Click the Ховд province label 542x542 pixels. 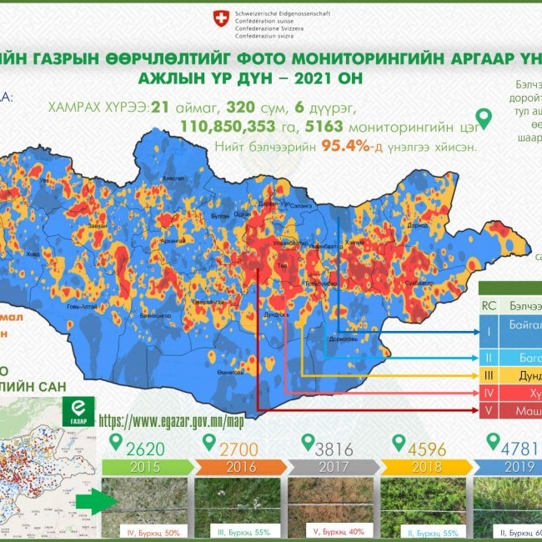click(33, 254)
